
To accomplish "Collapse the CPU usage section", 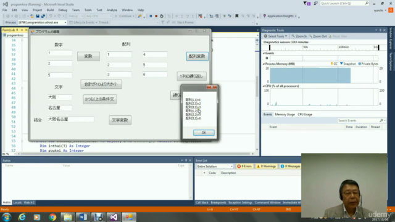I will 264,86.
